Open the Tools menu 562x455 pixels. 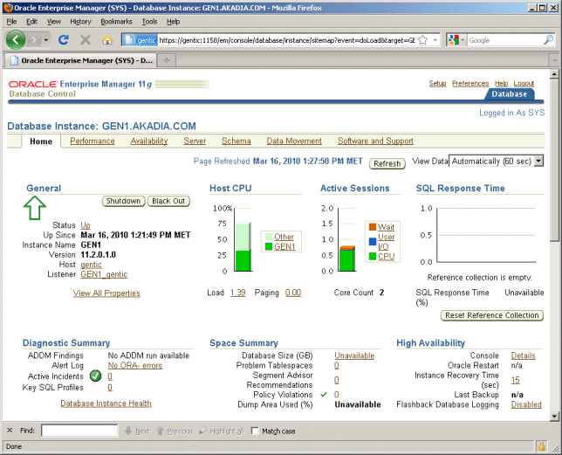[x=149, y=22]
